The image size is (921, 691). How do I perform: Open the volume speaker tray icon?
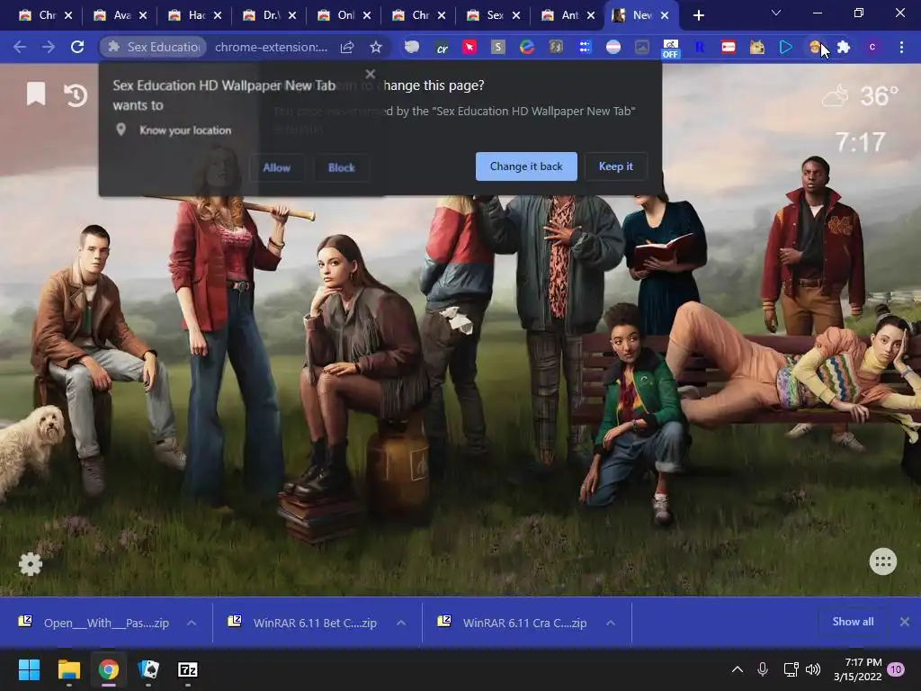coord(813,669)
